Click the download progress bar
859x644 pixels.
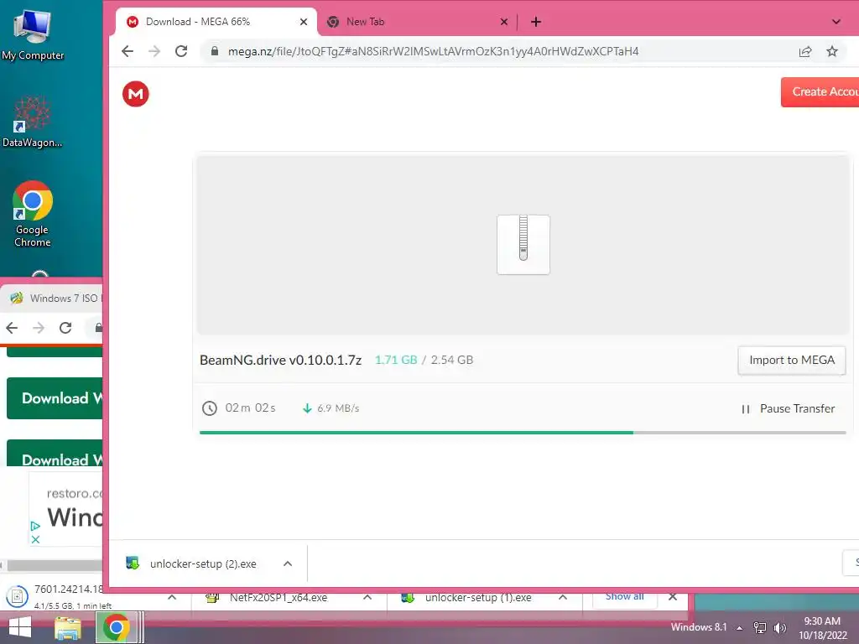(523, 433)
